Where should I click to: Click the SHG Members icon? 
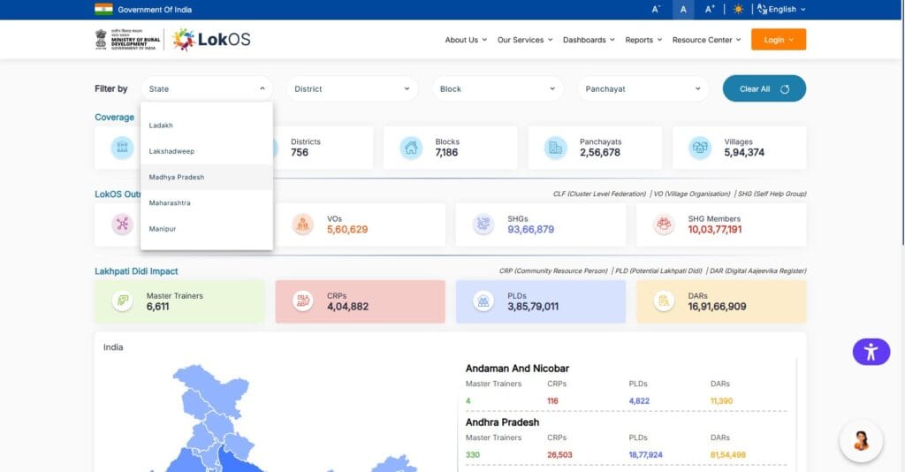(x=664, y=225)
